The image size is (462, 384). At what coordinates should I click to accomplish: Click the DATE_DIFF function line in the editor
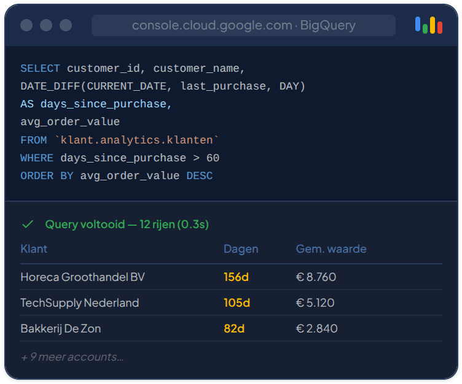163,86
